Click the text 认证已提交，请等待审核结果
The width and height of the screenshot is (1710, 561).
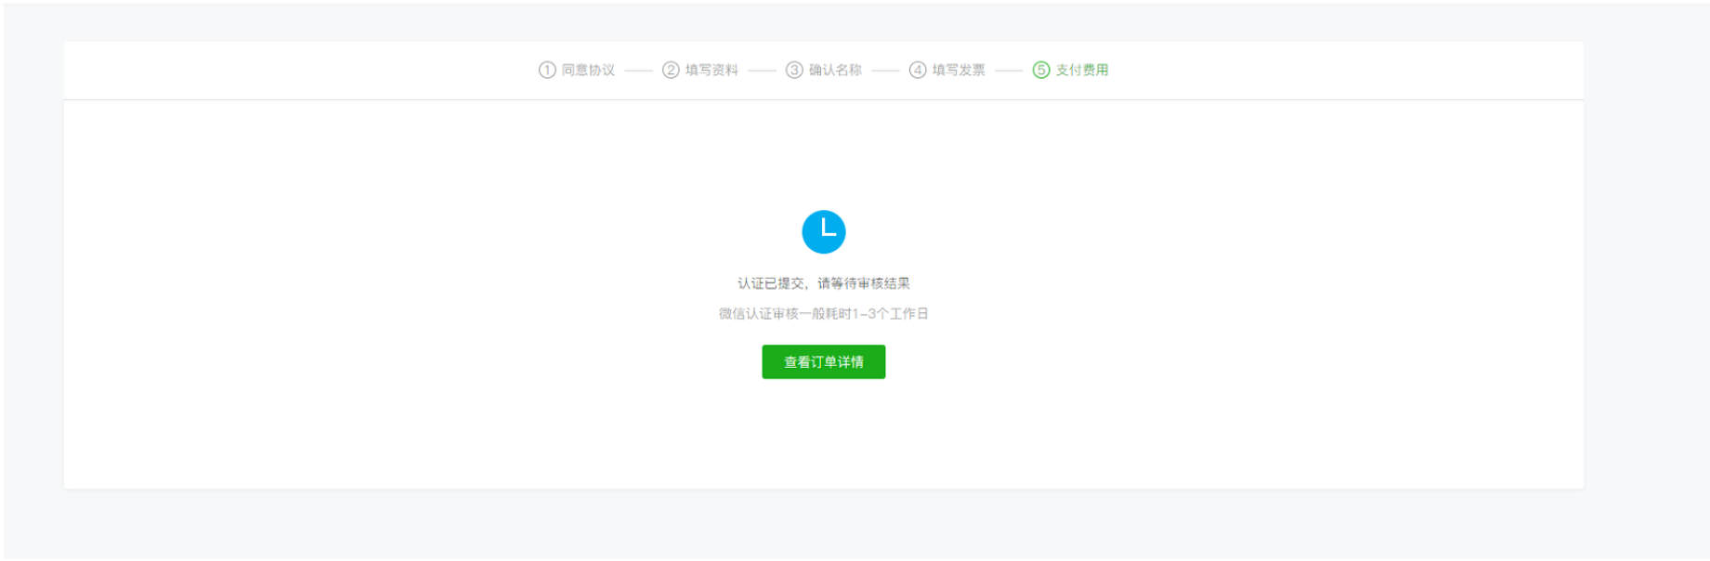[824, 283]
